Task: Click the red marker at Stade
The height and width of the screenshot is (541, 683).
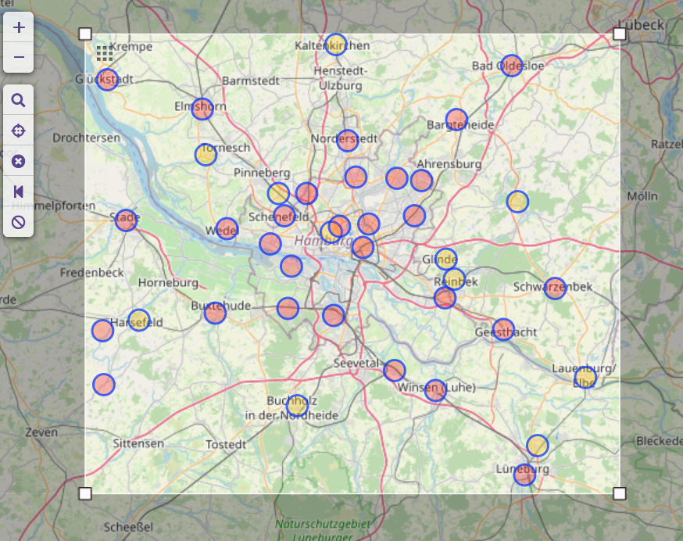Action: 126,220
